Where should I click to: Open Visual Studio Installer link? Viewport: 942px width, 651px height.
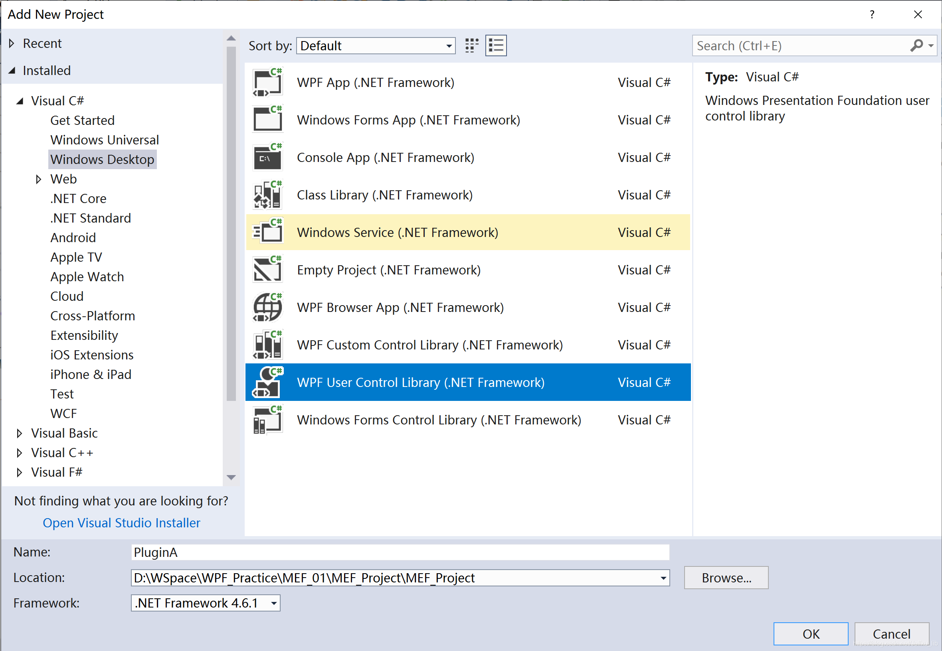tap(122, 523)
